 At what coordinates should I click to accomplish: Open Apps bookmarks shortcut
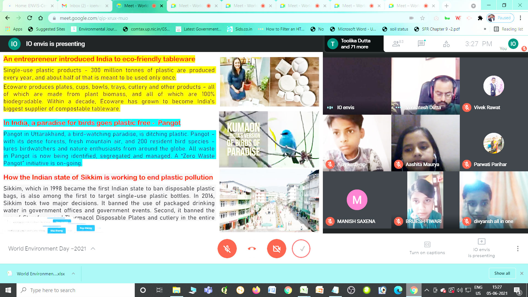coord(14,29)
